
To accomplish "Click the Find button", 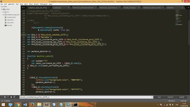I will (x=159, y=97).
